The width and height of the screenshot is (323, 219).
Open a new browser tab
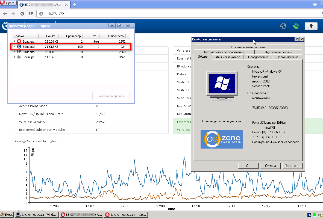(74, 5)
